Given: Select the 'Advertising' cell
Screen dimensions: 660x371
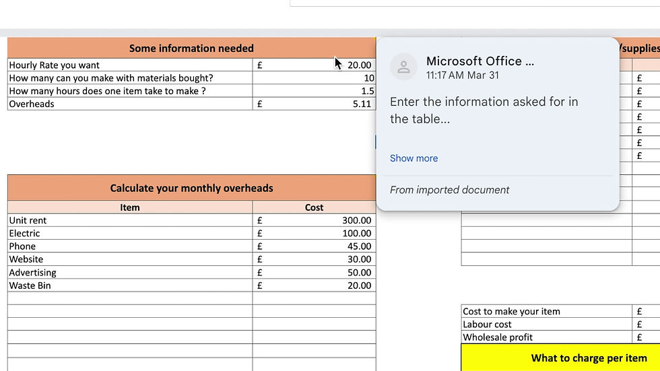Looking at the screenshot, I should click(x=130, y=272).
